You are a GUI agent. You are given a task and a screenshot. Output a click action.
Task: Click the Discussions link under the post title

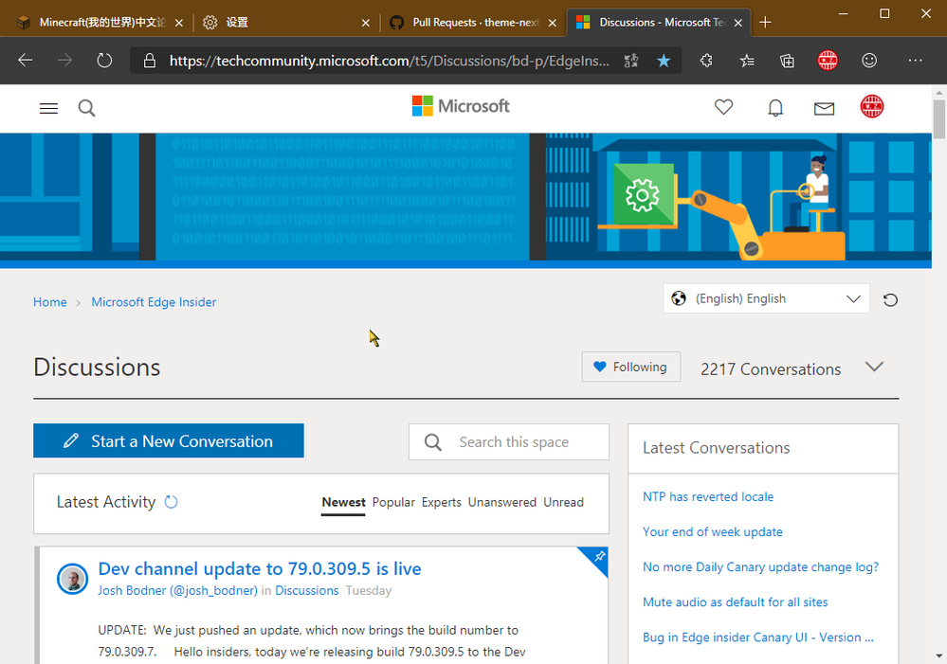coord(307,590)
